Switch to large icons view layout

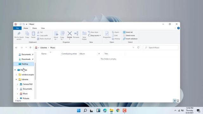pyautogui.click(x=178, y=101)
